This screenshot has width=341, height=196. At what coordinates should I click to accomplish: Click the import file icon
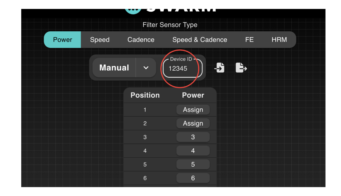pyautogui.click(x=219, y=68)
